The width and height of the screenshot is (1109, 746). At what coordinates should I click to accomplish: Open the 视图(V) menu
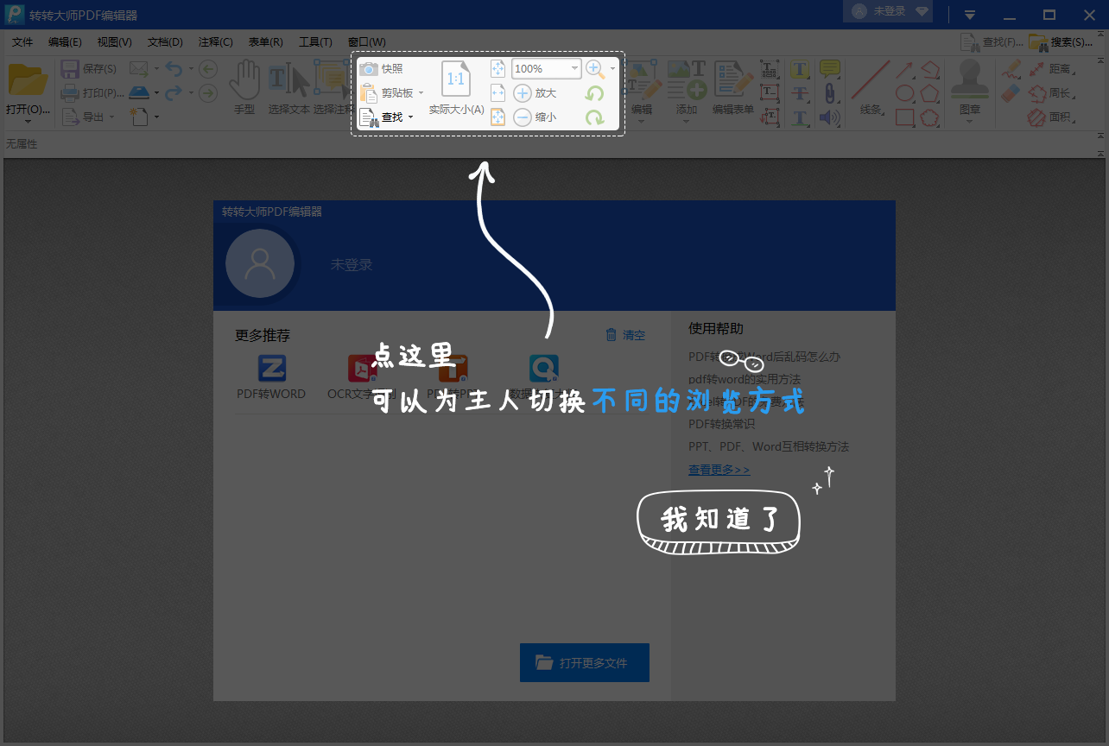[115, 41]
